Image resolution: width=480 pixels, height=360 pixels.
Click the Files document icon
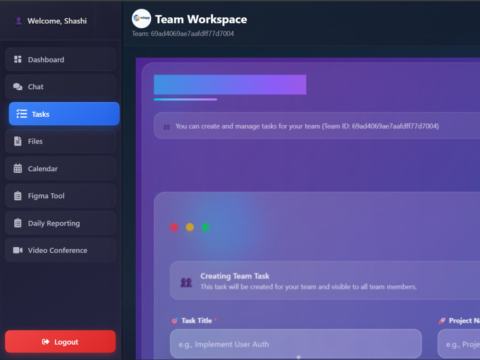(18, 141)
